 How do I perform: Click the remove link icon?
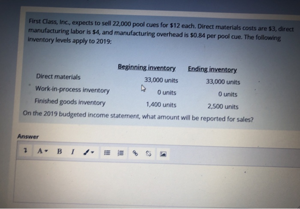tap(148, 153)
